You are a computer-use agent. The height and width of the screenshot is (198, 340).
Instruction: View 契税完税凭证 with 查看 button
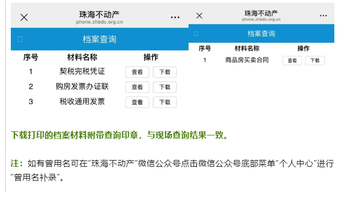(x=137, y=72)
